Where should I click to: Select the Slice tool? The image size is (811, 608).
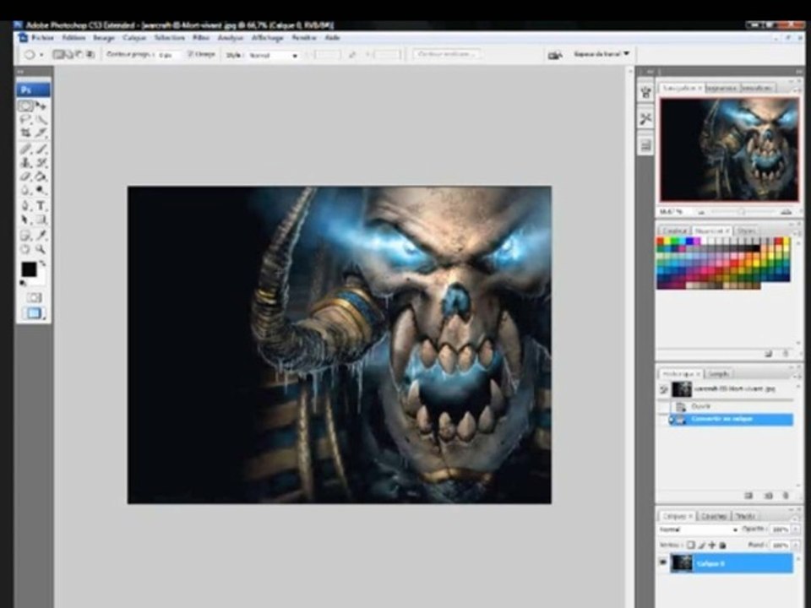(41, 133)
